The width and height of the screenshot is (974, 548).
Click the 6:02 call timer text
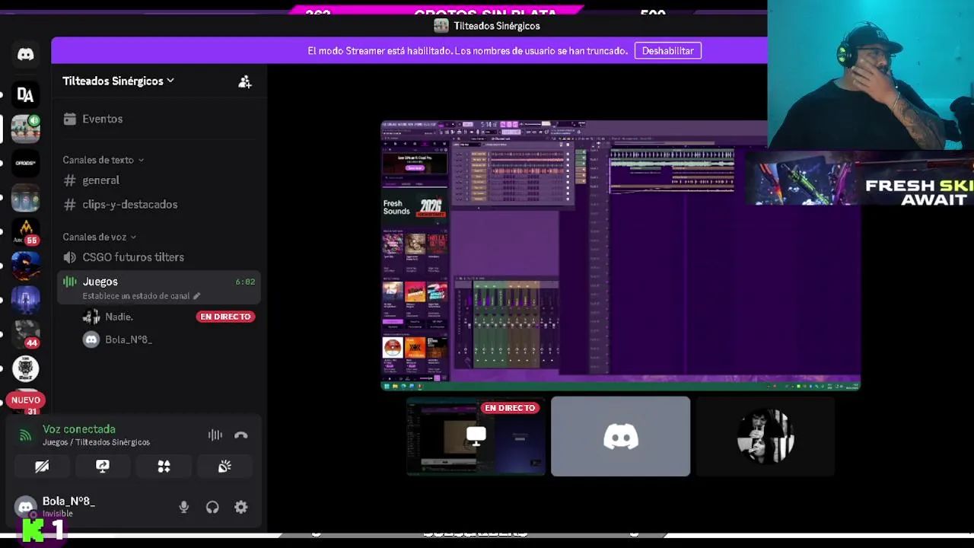(x=245, y=282)
